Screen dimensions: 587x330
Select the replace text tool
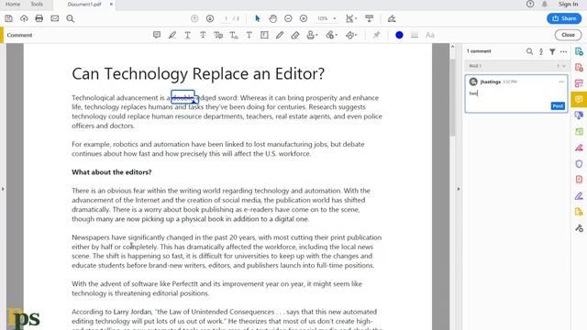(218, 35)
